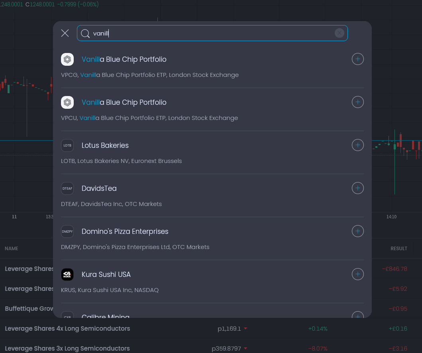
Task: Select 'DMZPY, Domino's Pizza Enterprises Ltd' text
Action: coord(135,247)
